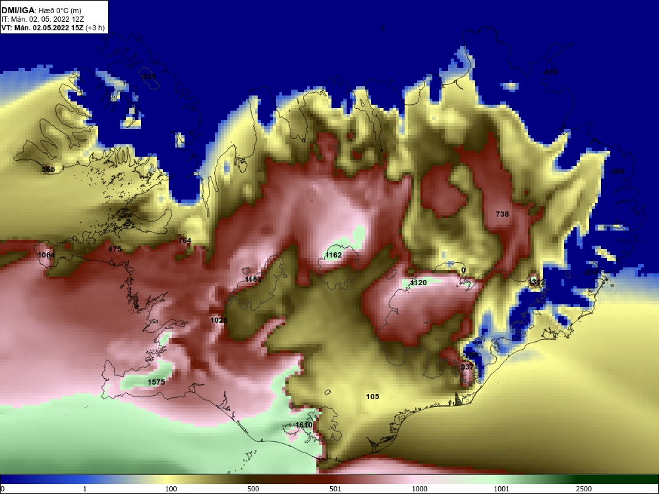Click the 1001 label under the color scale
Screen dimensions: 659x494
501,489
